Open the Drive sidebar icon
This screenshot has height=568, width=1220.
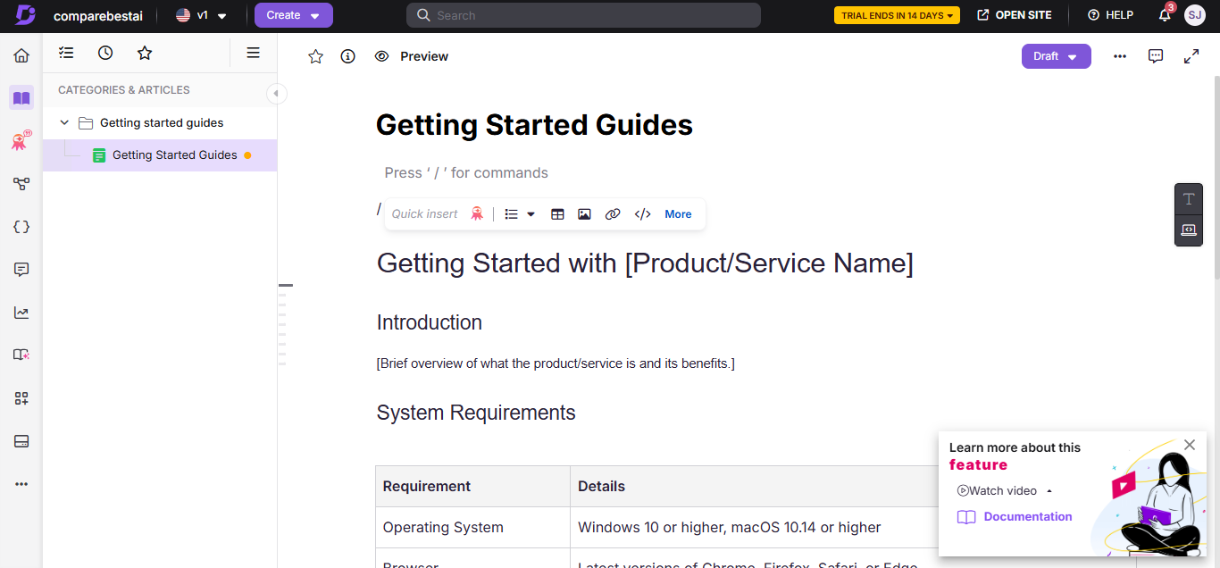click(21, 441)
